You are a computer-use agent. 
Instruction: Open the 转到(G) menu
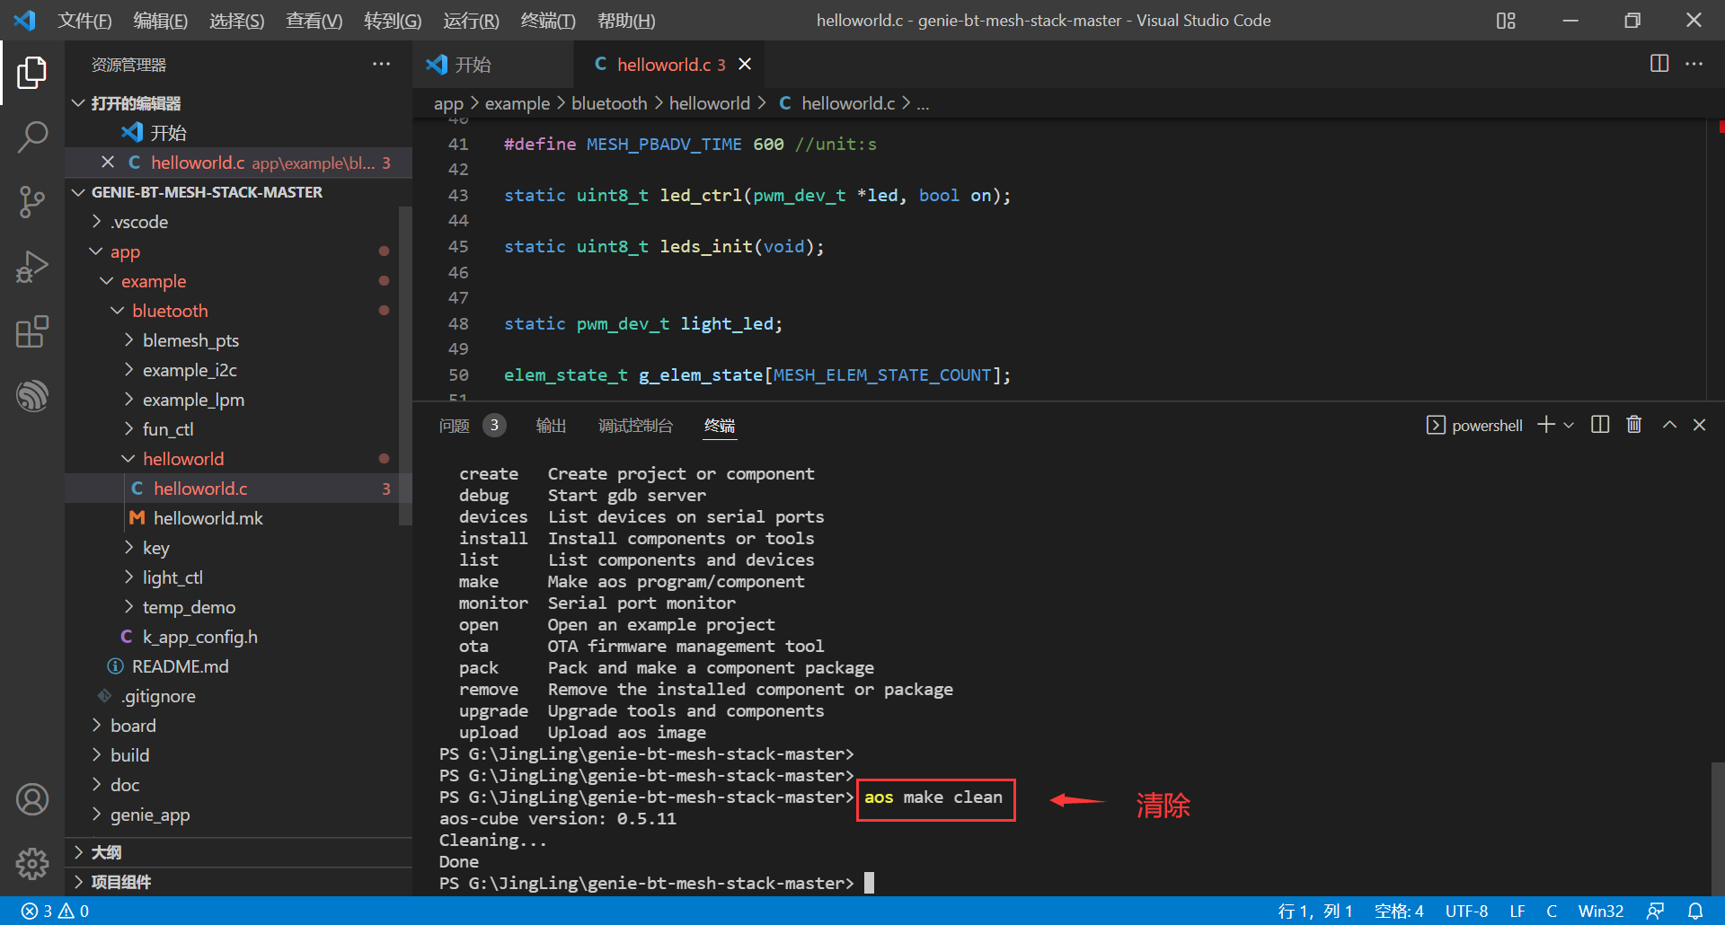[393, 20]
